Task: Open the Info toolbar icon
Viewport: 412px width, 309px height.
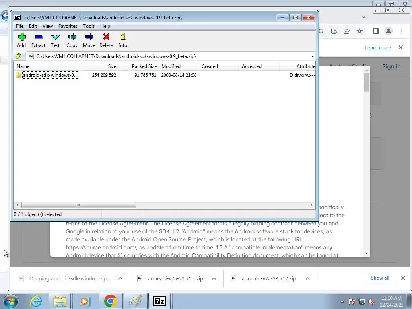Action: pos(123,40)
